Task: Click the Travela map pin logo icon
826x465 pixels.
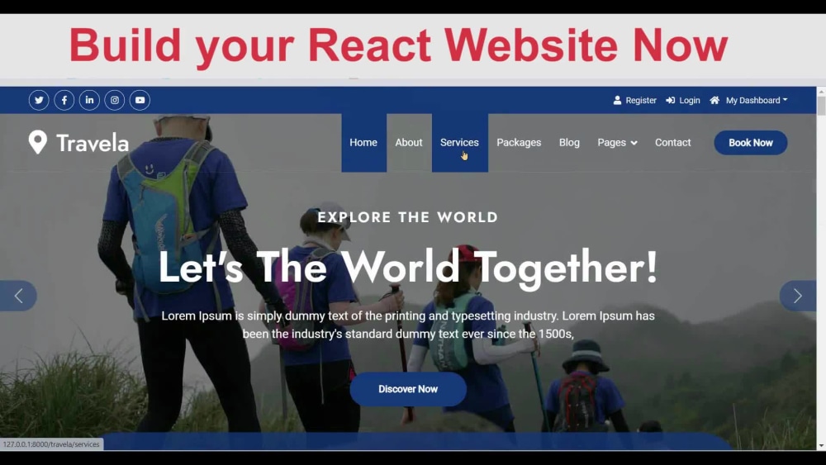Action: tap(37, 142)
